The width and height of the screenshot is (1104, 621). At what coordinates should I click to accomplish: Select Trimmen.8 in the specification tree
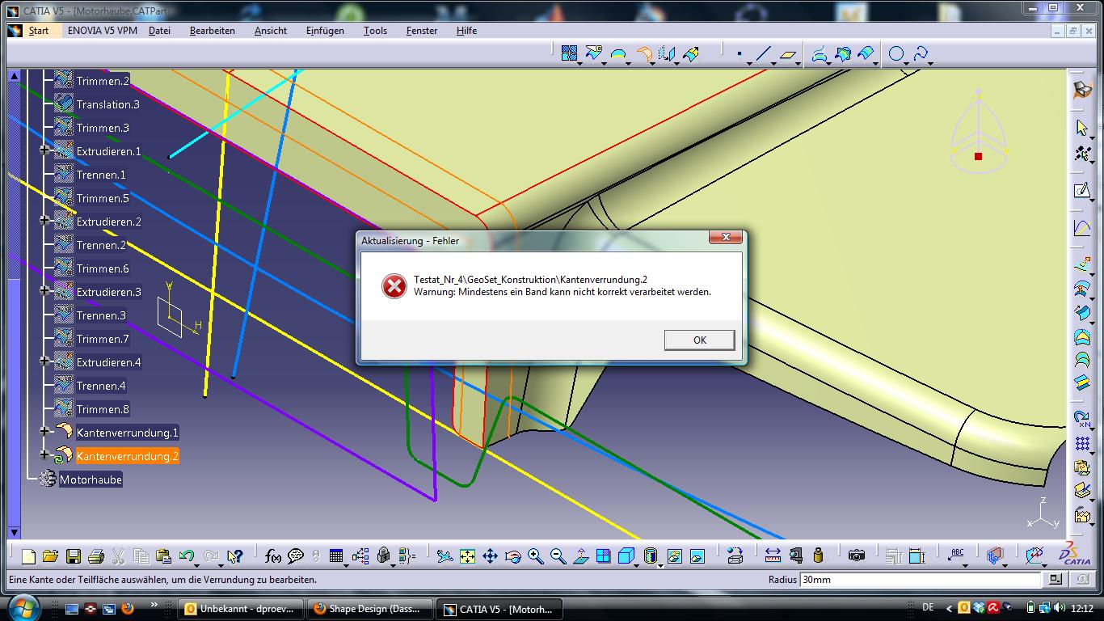click(103, 409)
